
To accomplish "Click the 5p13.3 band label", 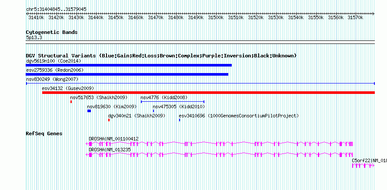I will pos(34,37).
